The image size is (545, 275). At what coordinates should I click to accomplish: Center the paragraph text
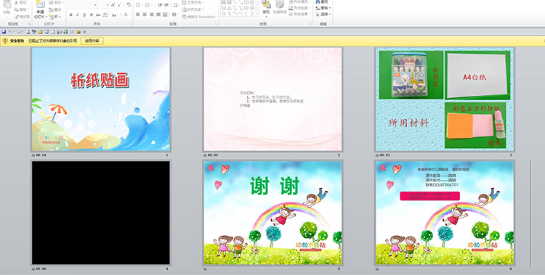[145, 15]
